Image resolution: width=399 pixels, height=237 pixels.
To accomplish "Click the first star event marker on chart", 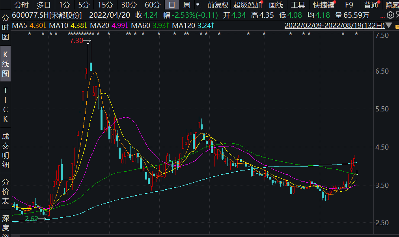I will point(29,33).
